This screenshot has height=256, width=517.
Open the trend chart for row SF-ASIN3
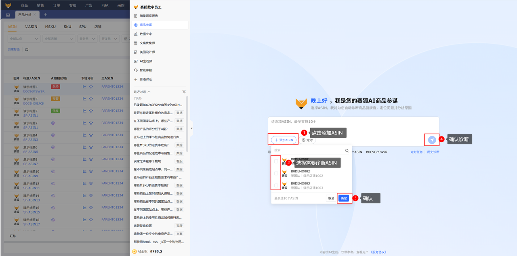[85, 135]
